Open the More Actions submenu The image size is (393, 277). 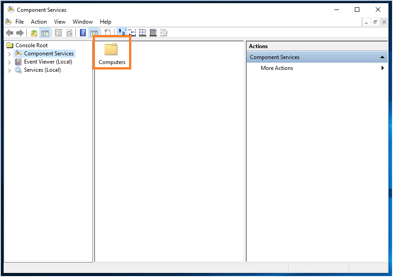coord(317,68)
